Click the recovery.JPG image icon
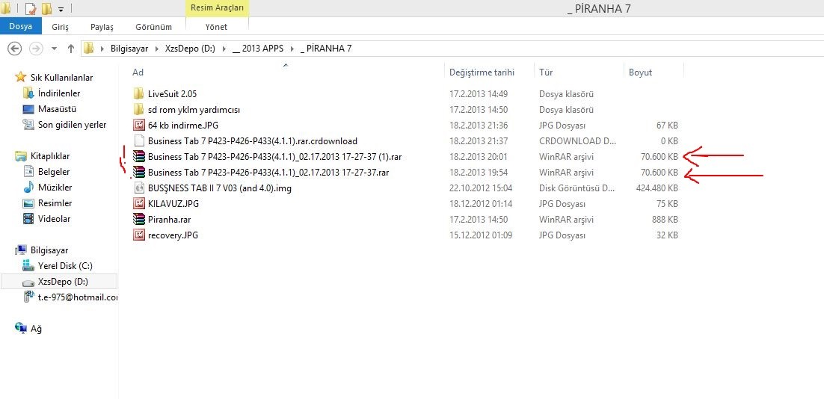This screenshot has height=399, width=824. 139,235
